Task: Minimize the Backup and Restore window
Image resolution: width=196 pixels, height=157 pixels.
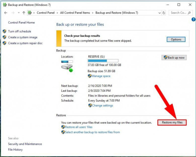Action: tap(168, 5)
